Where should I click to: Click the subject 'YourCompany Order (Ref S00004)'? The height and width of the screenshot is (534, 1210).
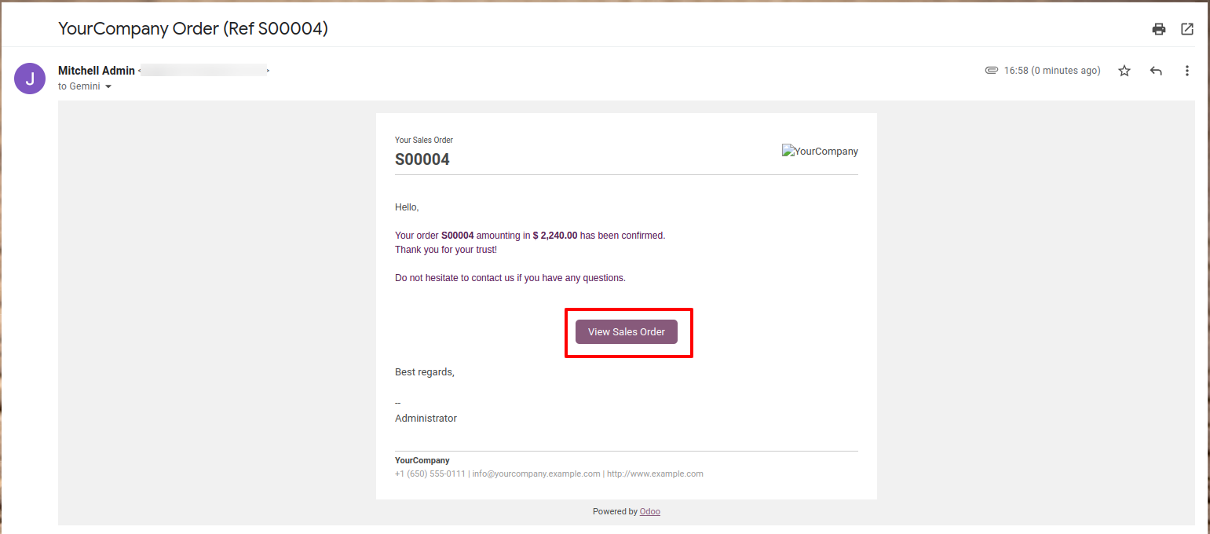click(193, 29)
